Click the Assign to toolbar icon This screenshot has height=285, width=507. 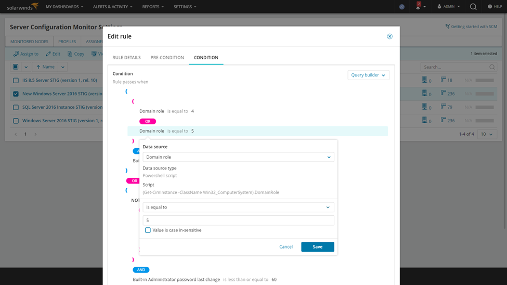(26, 54)
